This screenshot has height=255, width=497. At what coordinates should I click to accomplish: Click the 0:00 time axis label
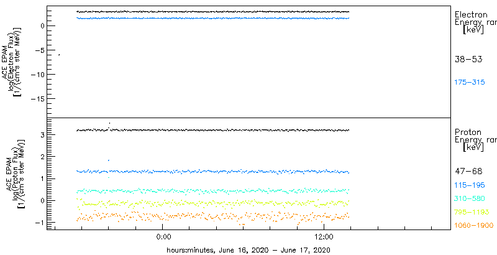(x=164, y=238)
